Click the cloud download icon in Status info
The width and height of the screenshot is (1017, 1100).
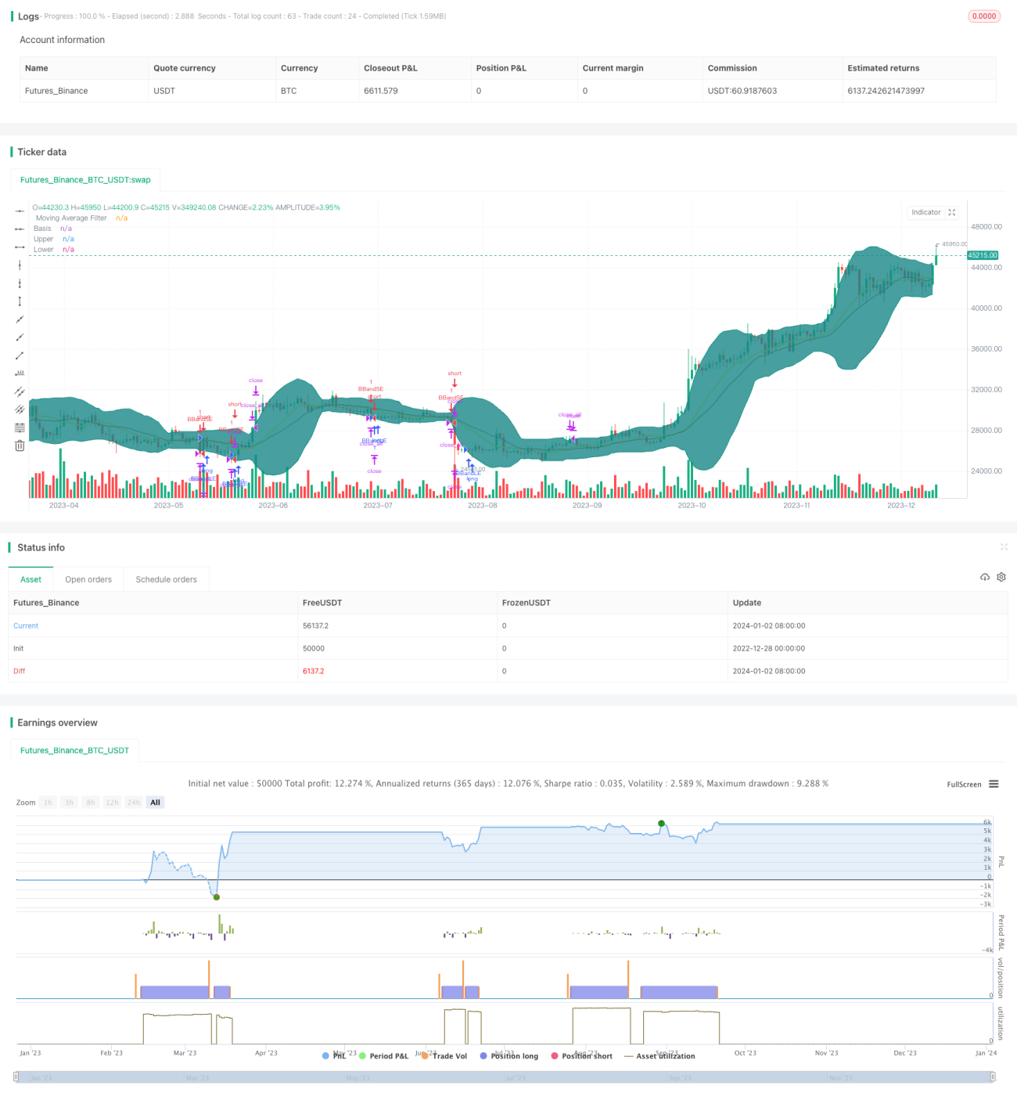coord(984,577)
